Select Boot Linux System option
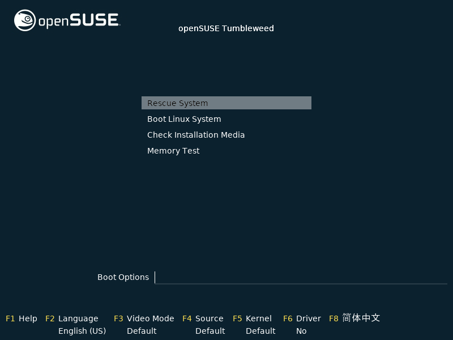 click(x=184, y=118)
